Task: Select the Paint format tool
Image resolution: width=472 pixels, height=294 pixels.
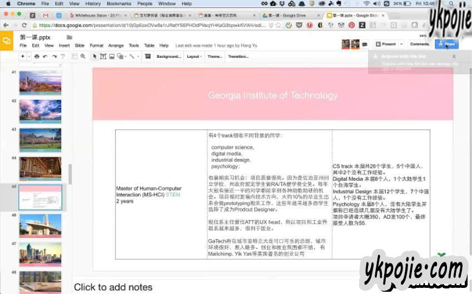Action: click(62, 56)
